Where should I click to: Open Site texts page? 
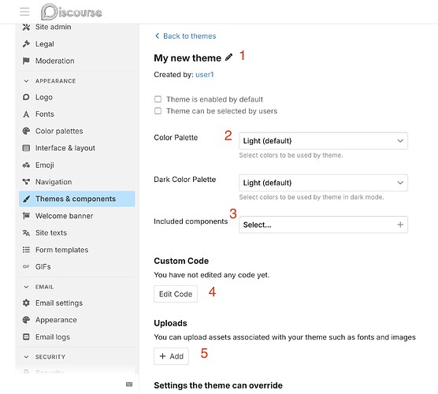click(51, 232)
